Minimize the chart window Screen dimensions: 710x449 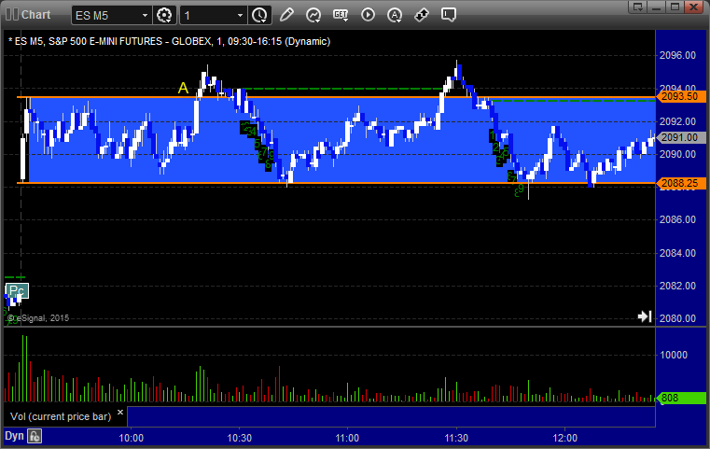[x=656, y=7]
